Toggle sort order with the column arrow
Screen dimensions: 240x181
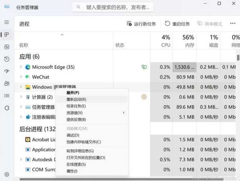coord(62,35)
